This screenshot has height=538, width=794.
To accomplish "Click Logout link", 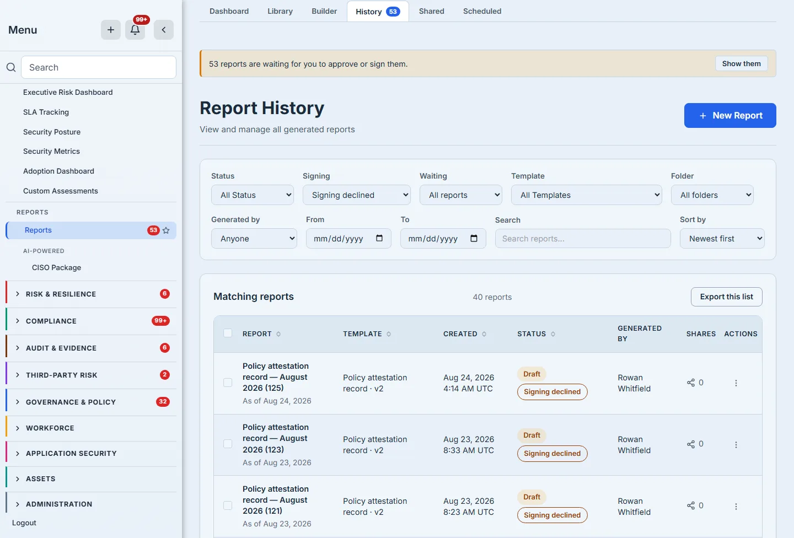I will [24, 523].
